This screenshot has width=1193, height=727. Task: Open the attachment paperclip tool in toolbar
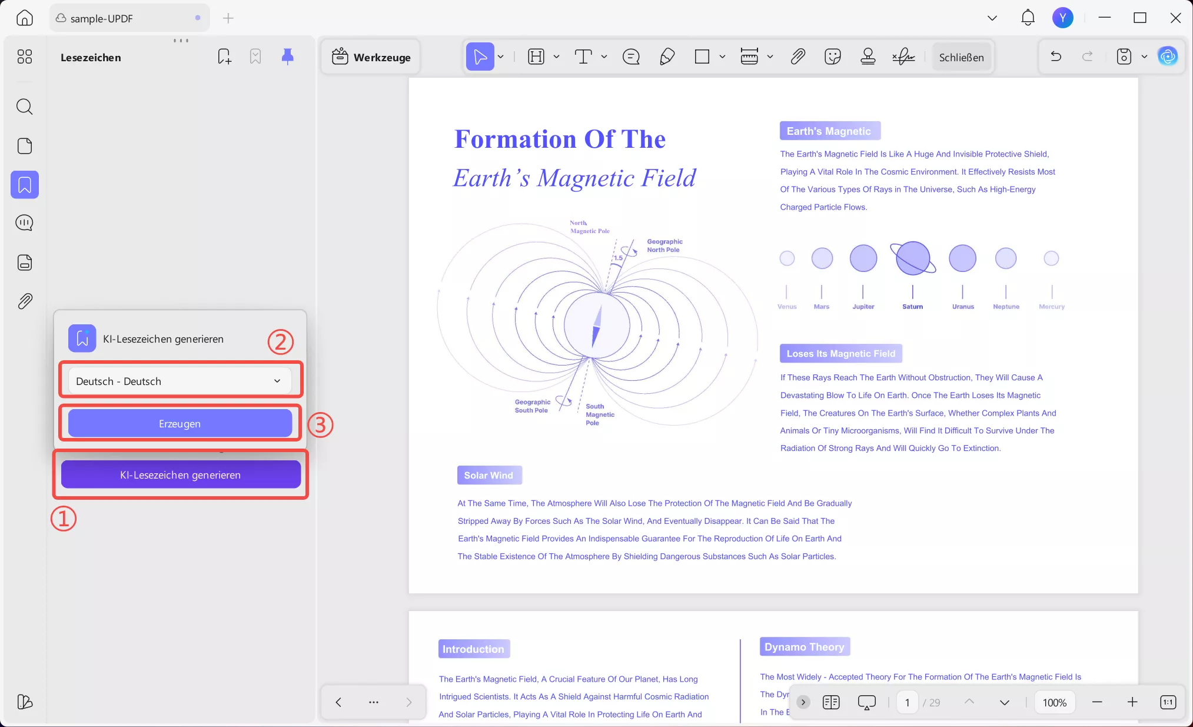click(x=797, y=57)
